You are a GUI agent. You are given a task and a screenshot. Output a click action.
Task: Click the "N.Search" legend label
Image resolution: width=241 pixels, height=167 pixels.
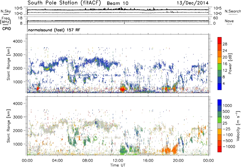point(233,11)
